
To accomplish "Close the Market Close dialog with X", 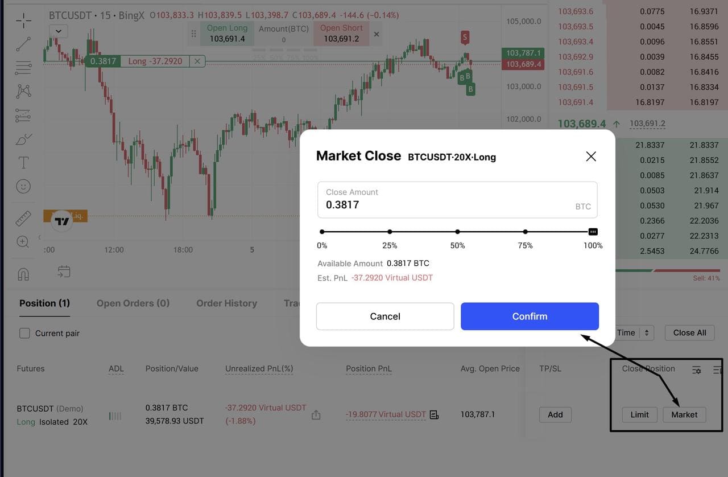I will 591,157.
